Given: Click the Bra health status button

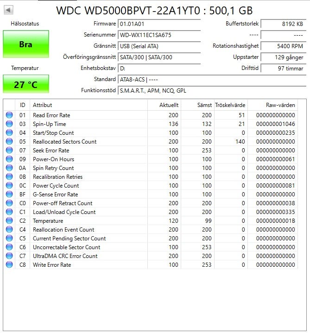Looking at the screenshot, I should pyautogui.click(x=26, y=44).
